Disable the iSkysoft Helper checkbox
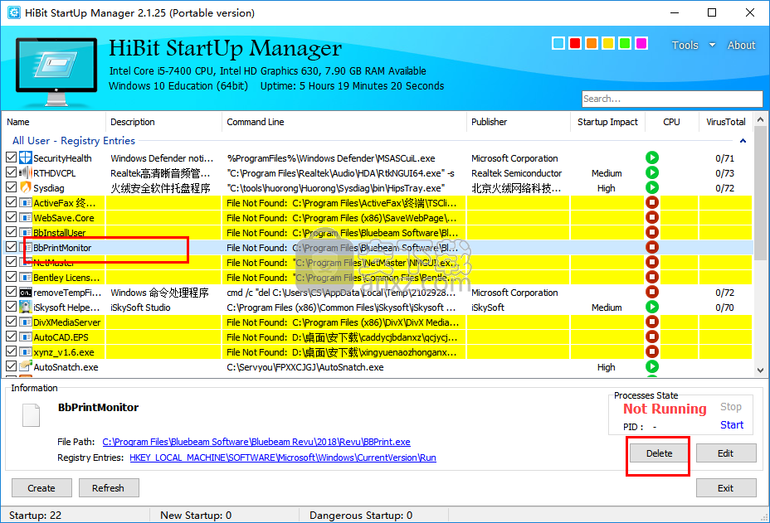The width and height of the screenshot is (770, 523). 12,307
